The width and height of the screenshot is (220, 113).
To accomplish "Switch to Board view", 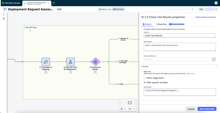I will (x=118, y=9).
